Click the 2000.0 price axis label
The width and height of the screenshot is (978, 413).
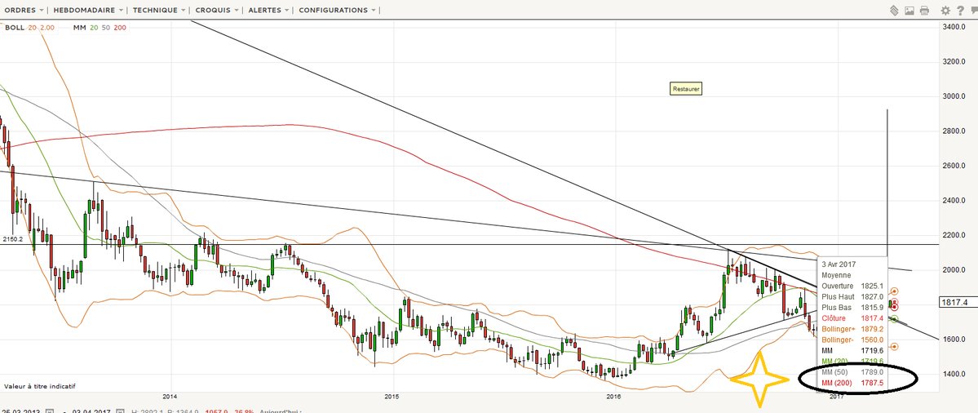pos(954,270)
